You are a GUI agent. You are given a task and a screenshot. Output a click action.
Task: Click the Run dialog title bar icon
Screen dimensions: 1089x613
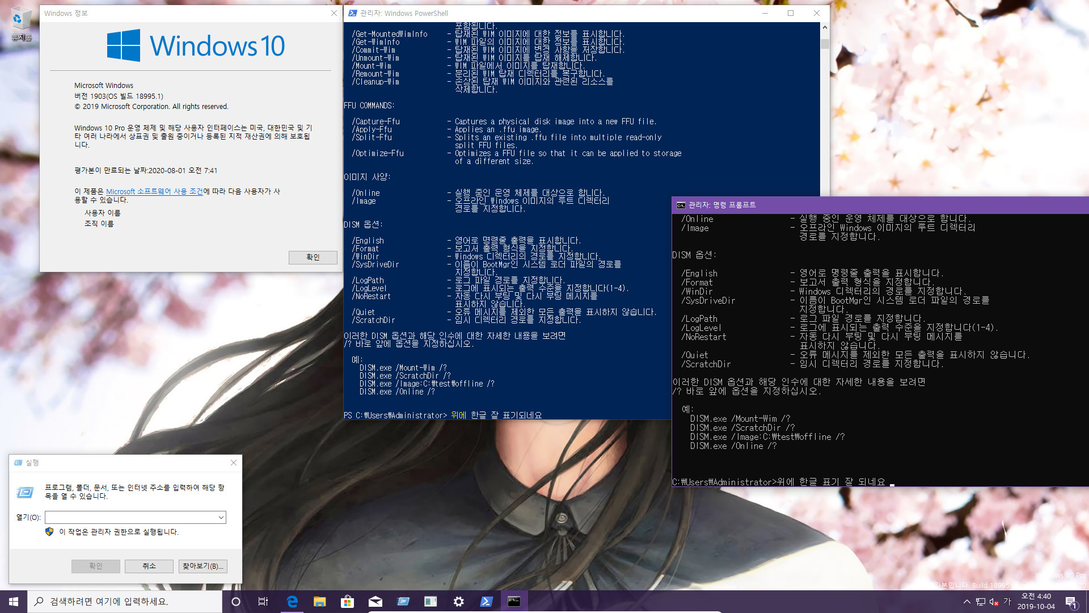[19, 463]
